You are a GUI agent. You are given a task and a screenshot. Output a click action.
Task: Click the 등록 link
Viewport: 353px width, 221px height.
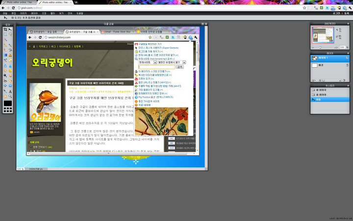(347, 13)
